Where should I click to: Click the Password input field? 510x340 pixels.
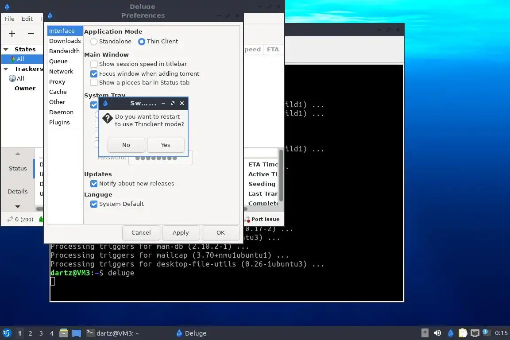tap(161, 158)
